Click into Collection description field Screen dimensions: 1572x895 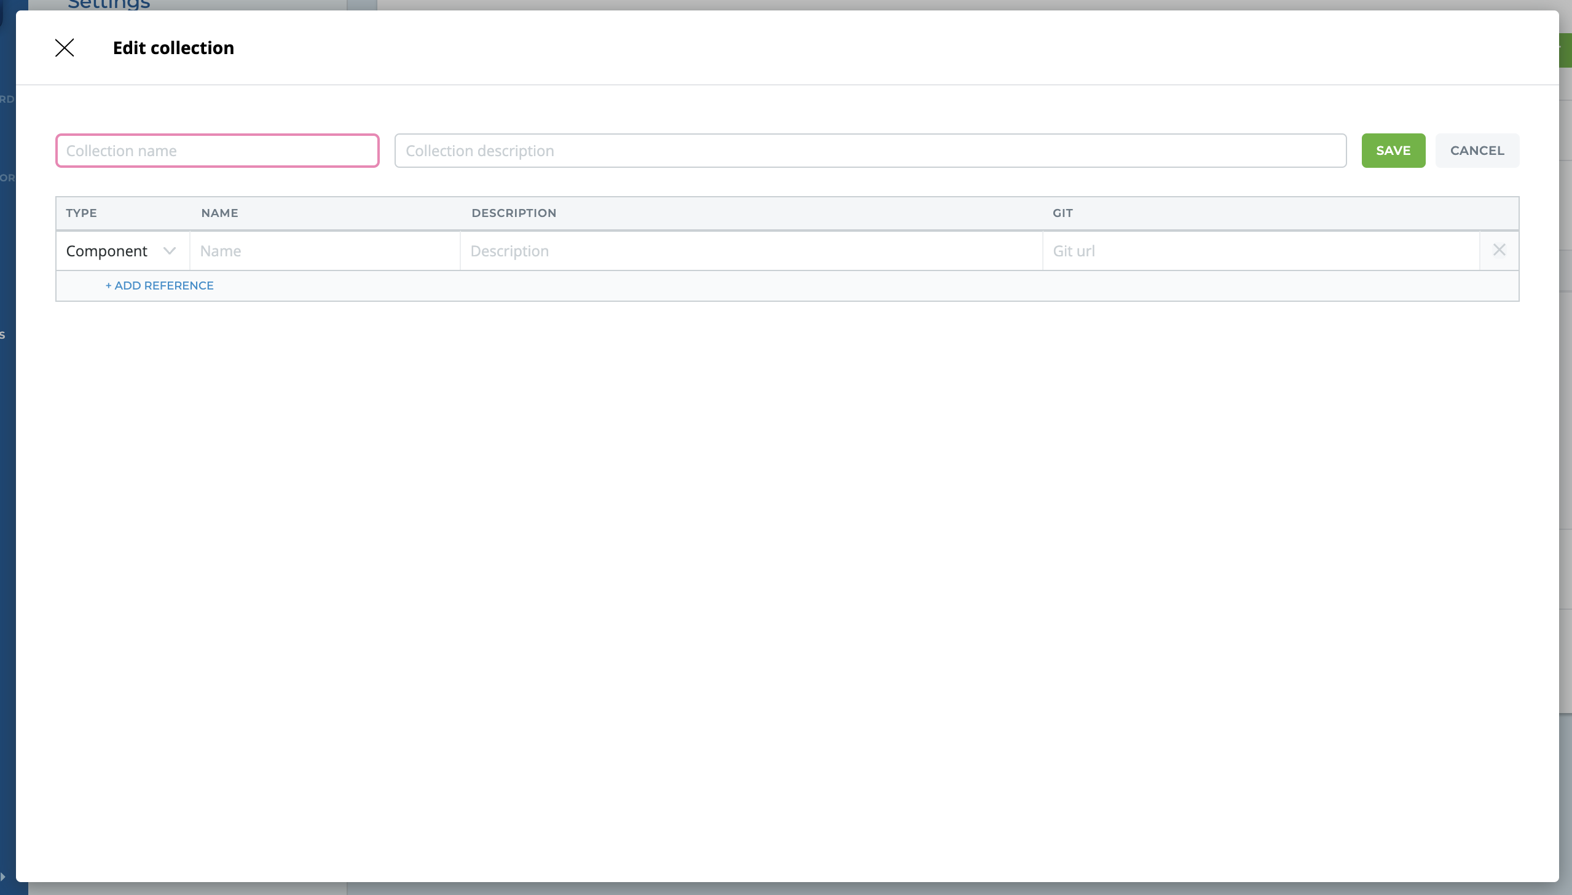(x=870, y=151)
